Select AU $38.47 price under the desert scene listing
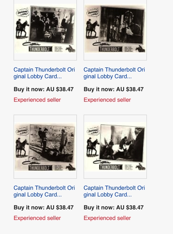The height and width of the screenshot is (234, 173). [x=60, y=207]
